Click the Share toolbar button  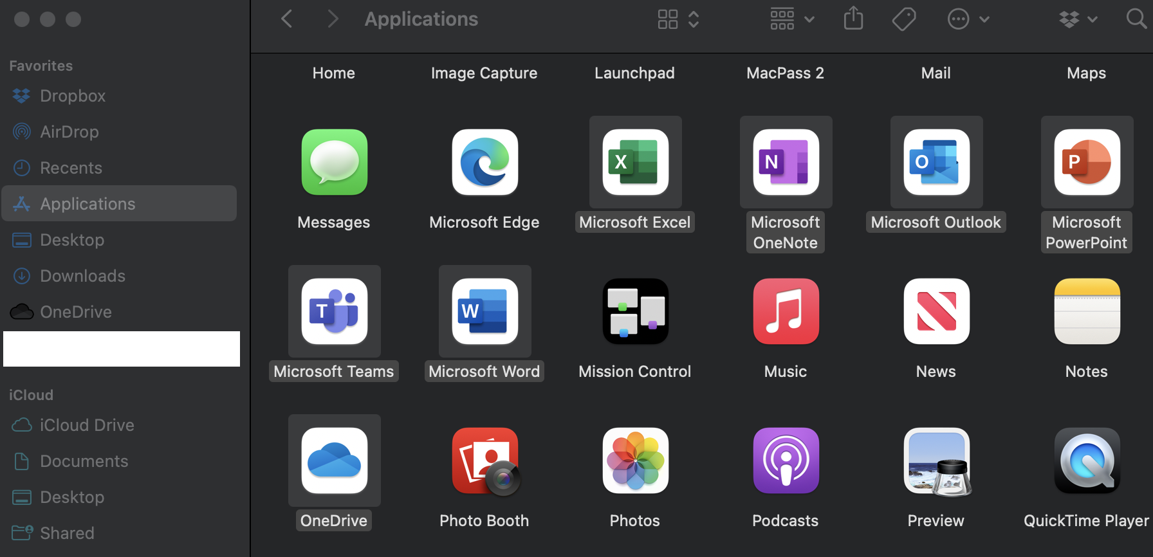pos(853,19)
